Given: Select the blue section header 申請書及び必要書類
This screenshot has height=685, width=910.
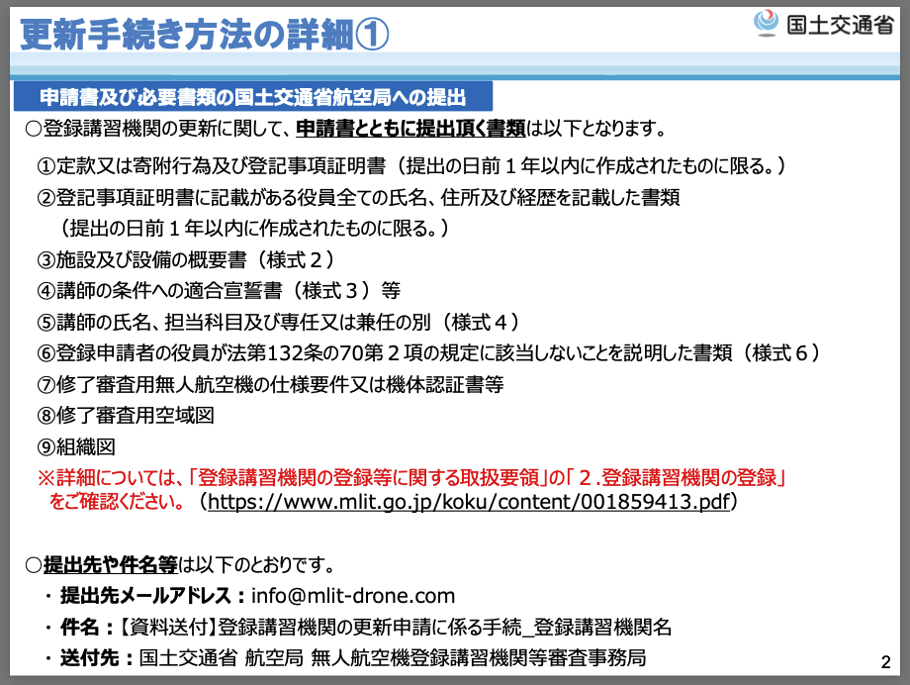Looking at the screenshot, I should [x=252, y=97].
